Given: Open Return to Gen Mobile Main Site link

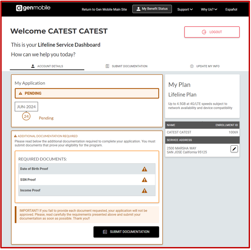Looking at the screenshot, I should point(104,10).
